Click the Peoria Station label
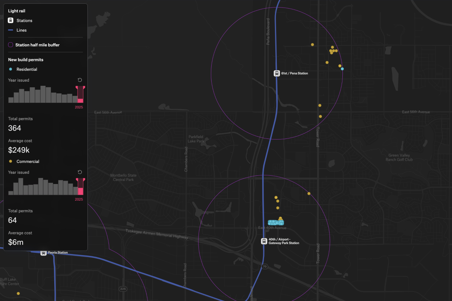 coord(58,252)
